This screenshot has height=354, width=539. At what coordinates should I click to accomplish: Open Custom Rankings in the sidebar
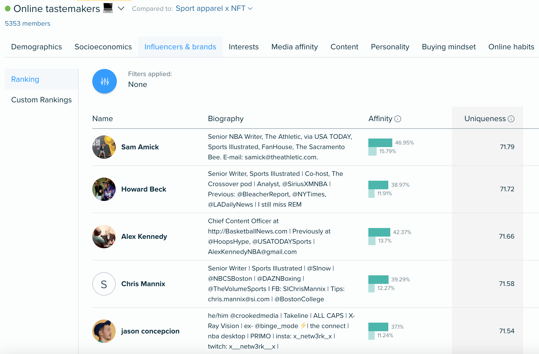(x=41, y=100)
